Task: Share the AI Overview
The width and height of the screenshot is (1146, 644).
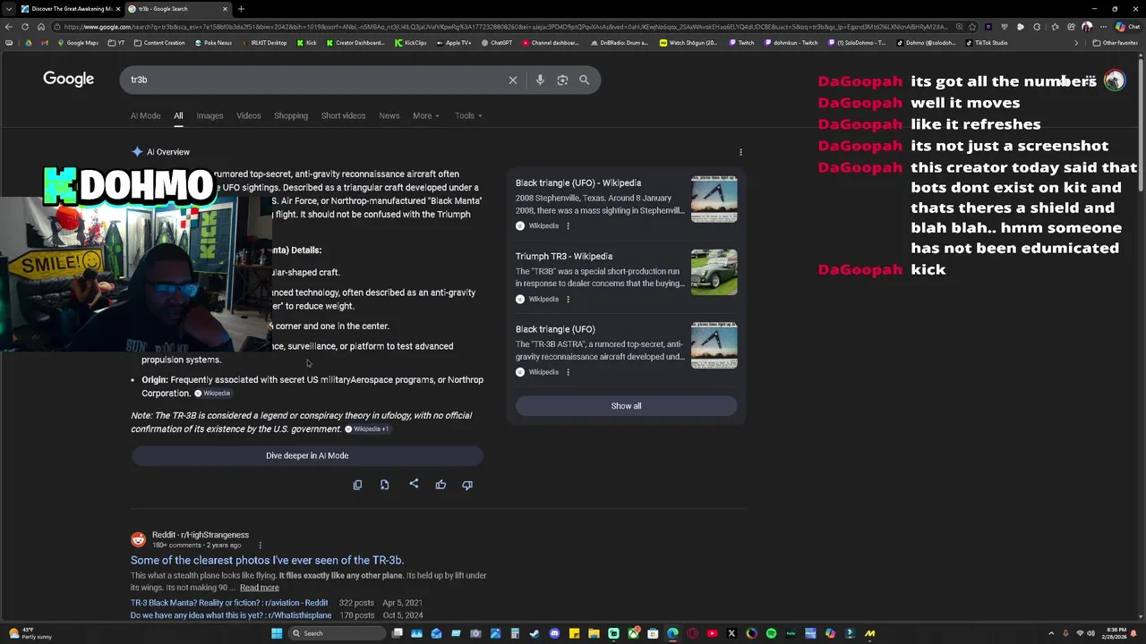Action: click(x=414, y=484)
